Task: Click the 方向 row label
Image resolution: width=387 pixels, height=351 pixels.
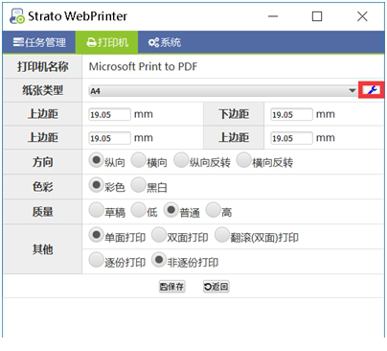Action: pyautogui.click(x=42, y=162)
